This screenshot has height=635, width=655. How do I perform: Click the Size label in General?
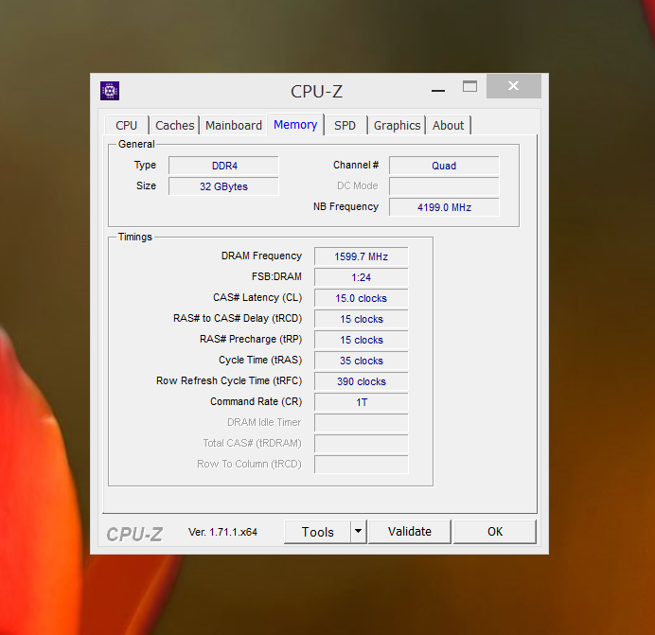pyautogui.click(x=146, y=185)
